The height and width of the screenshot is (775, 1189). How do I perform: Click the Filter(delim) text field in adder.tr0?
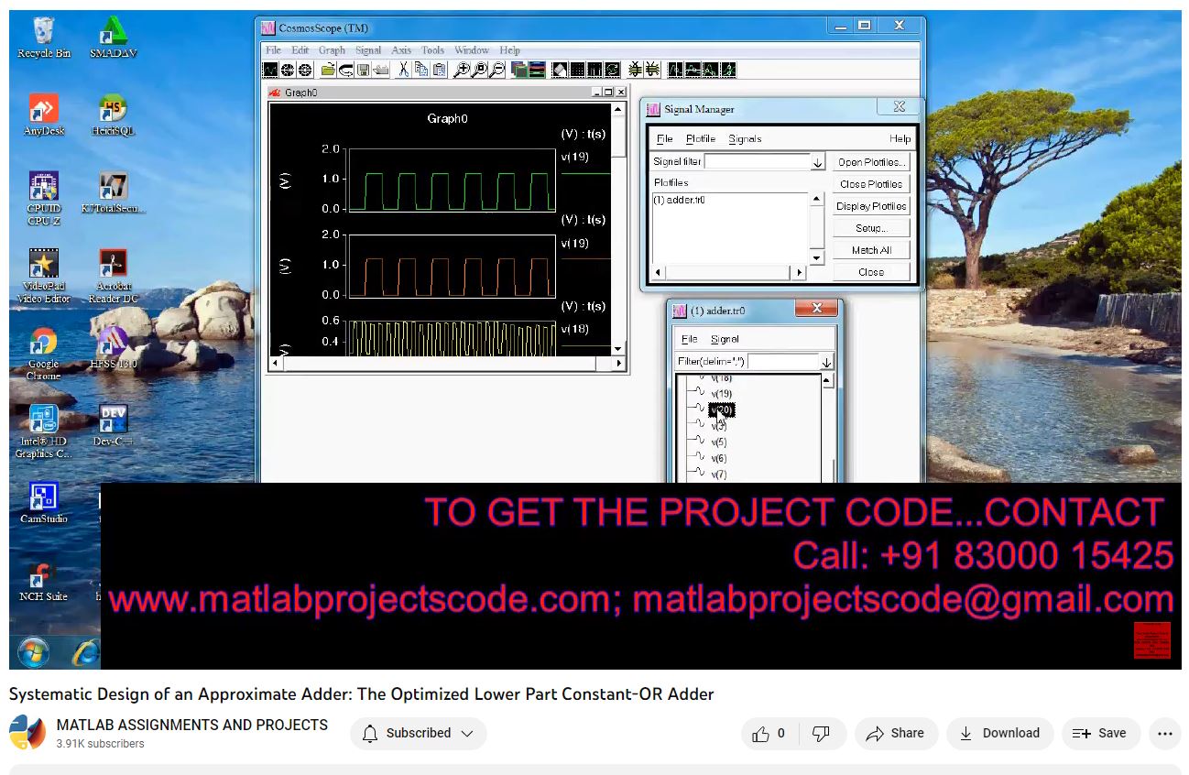[783, 362]
